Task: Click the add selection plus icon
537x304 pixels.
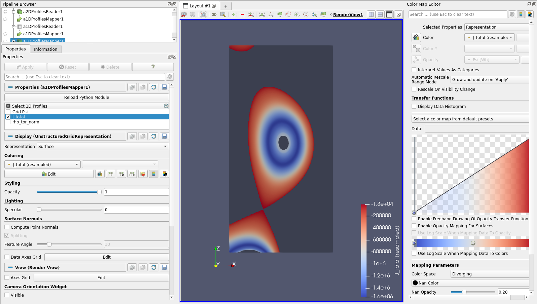Action: pyautogui.click(x=234, y=14)
